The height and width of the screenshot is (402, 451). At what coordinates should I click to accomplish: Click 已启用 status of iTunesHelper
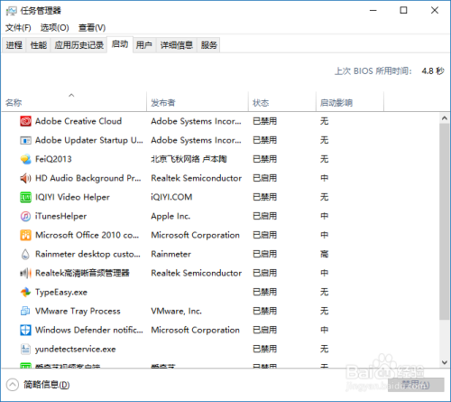[x=264, y=216]
